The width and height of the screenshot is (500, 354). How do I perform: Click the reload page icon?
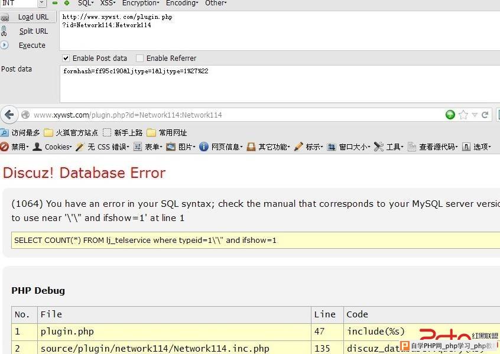485,115
